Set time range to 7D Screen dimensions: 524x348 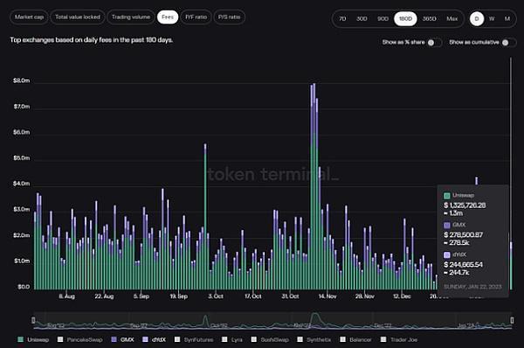coord(342,18)
